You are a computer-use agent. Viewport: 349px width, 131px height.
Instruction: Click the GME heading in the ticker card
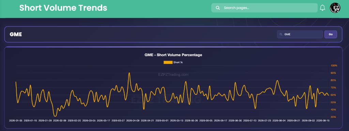[16, 35]
